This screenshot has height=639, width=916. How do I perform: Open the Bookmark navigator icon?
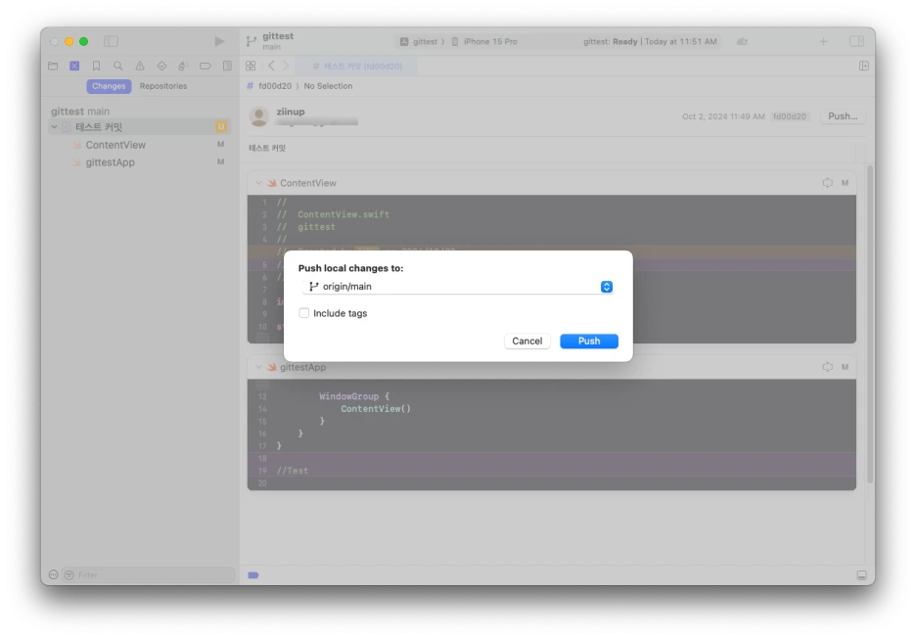pyautogui.click(x=96, y=66)
